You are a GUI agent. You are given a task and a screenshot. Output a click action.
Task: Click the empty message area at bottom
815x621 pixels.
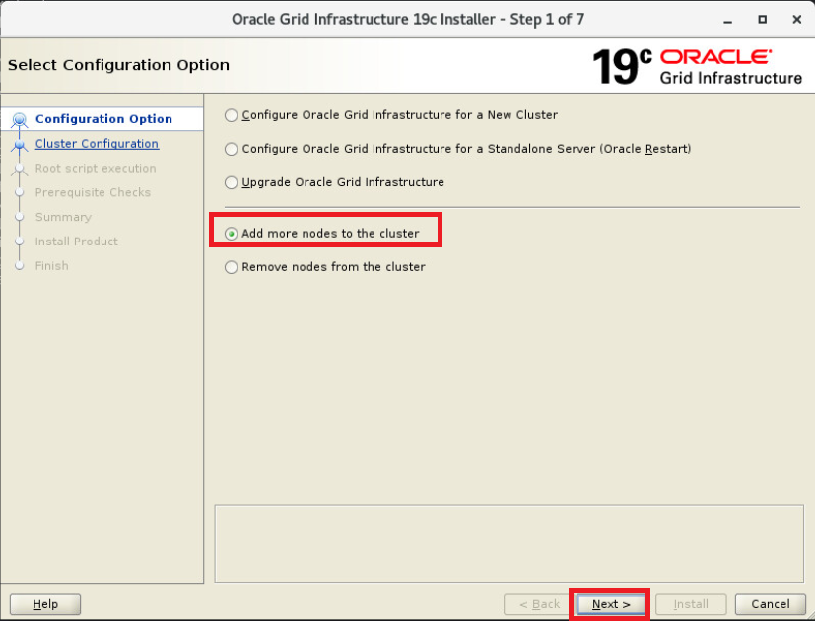click(x=509, y=543)
